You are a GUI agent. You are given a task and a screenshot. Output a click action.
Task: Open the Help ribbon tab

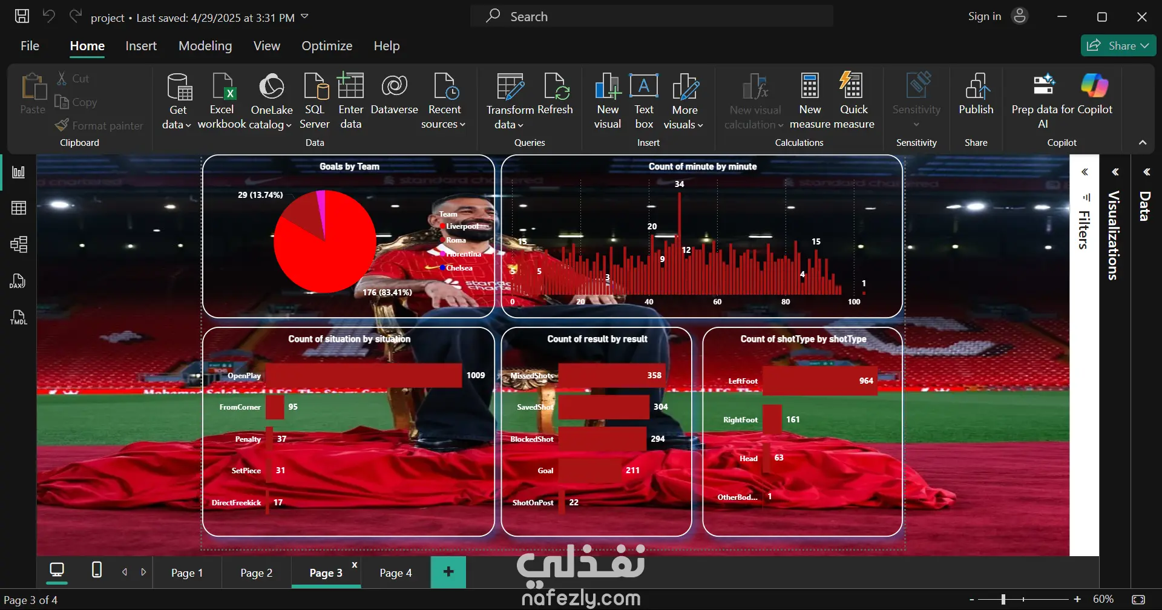tap(387, 46)
